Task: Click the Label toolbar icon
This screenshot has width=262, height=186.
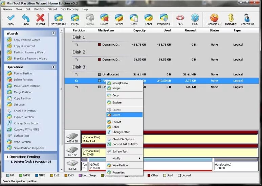Action: click(148, 18)
